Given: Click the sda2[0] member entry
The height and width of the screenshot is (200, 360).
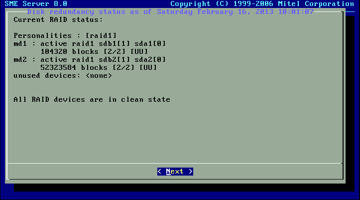Looking at the screenshot, I should pos(150,60).
